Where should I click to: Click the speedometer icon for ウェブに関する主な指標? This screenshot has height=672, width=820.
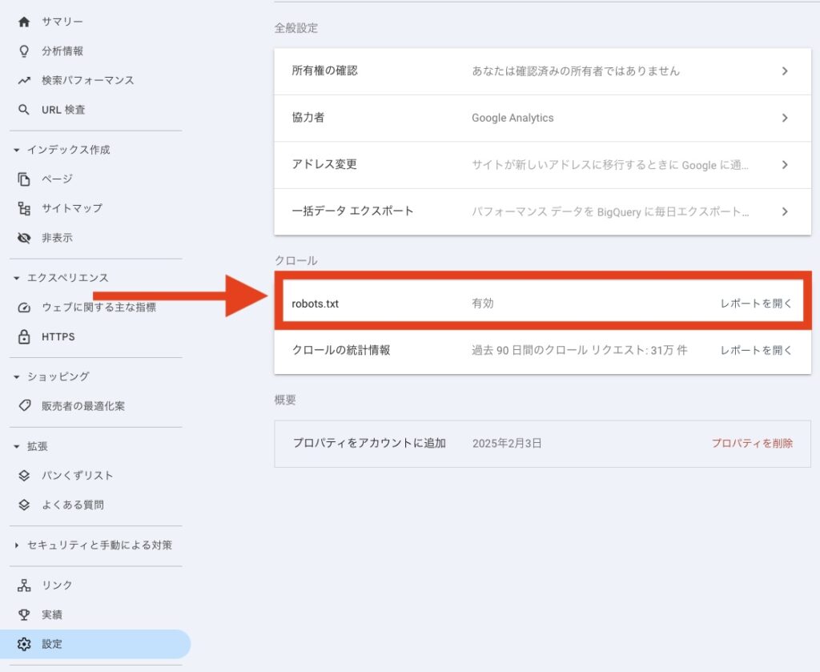pos(24,308)
